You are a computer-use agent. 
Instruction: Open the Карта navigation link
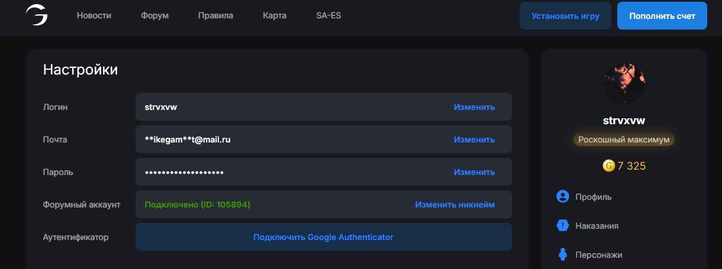(x=275, y=15)
